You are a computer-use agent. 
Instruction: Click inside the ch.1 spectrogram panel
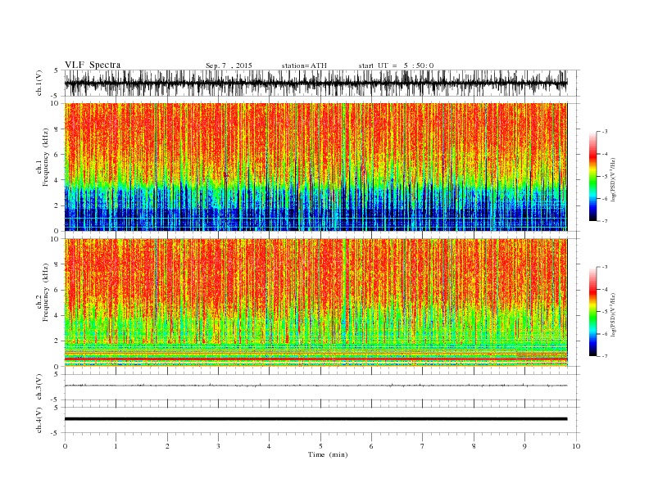315,167
